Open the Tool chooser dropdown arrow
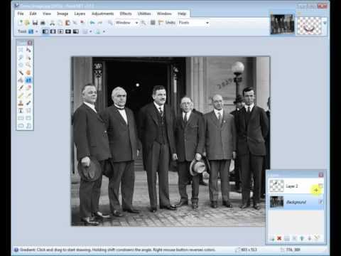 tap(37, 31)
